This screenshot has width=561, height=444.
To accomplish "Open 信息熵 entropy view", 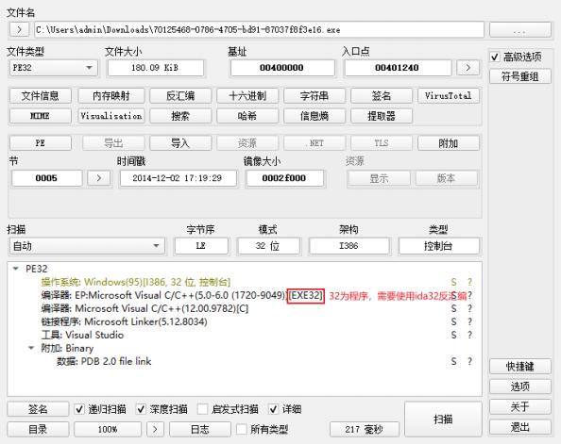I will pyautogui.click(x=314, y=116).
